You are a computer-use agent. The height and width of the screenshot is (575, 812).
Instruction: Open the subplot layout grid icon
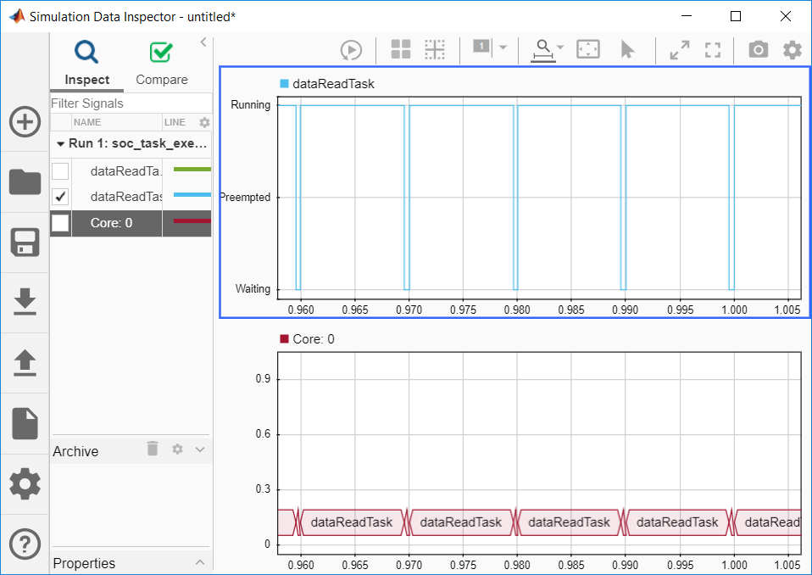tap(400, 50)
